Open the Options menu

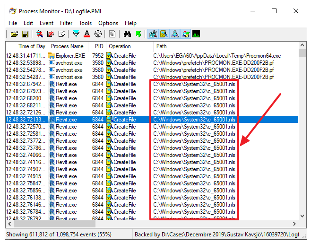(x=108, y=23)
